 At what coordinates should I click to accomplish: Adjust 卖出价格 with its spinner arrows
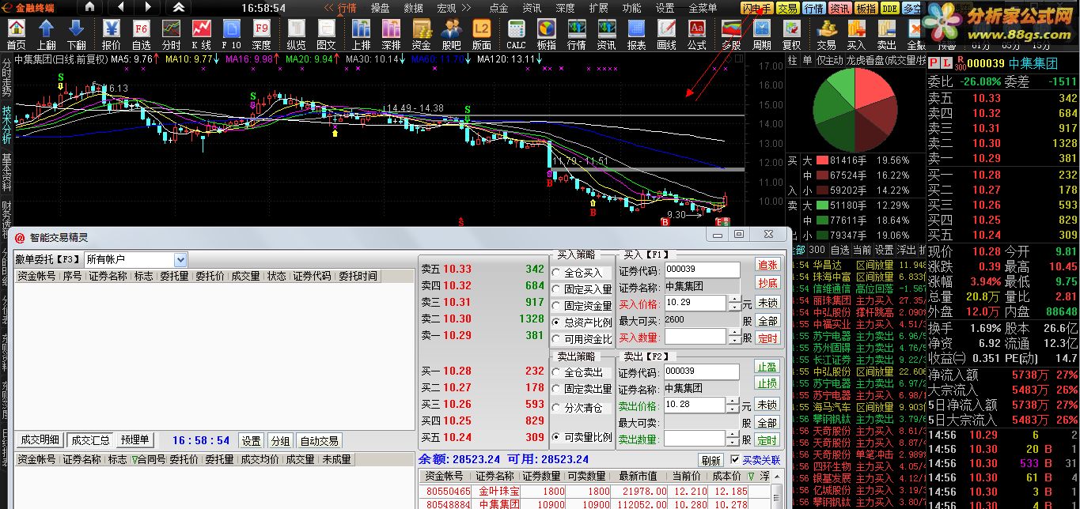tap(733, 405)
